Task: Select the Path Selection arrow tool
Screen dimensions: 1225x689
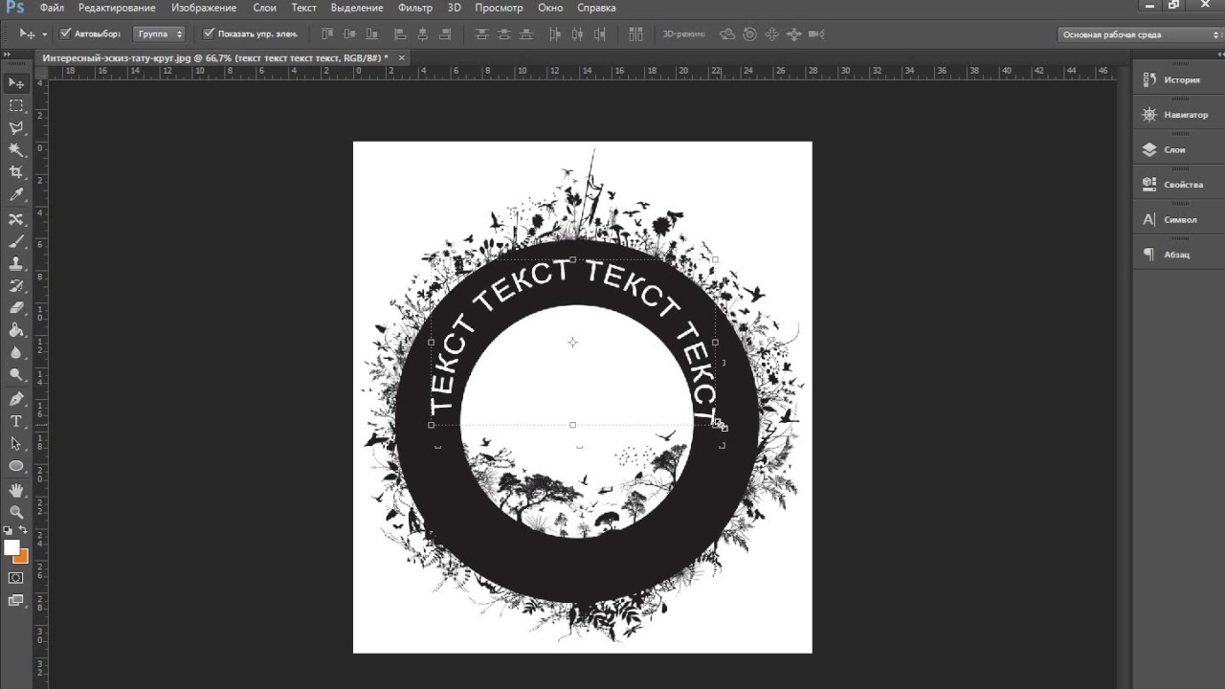Action: (x=16, y=444)
